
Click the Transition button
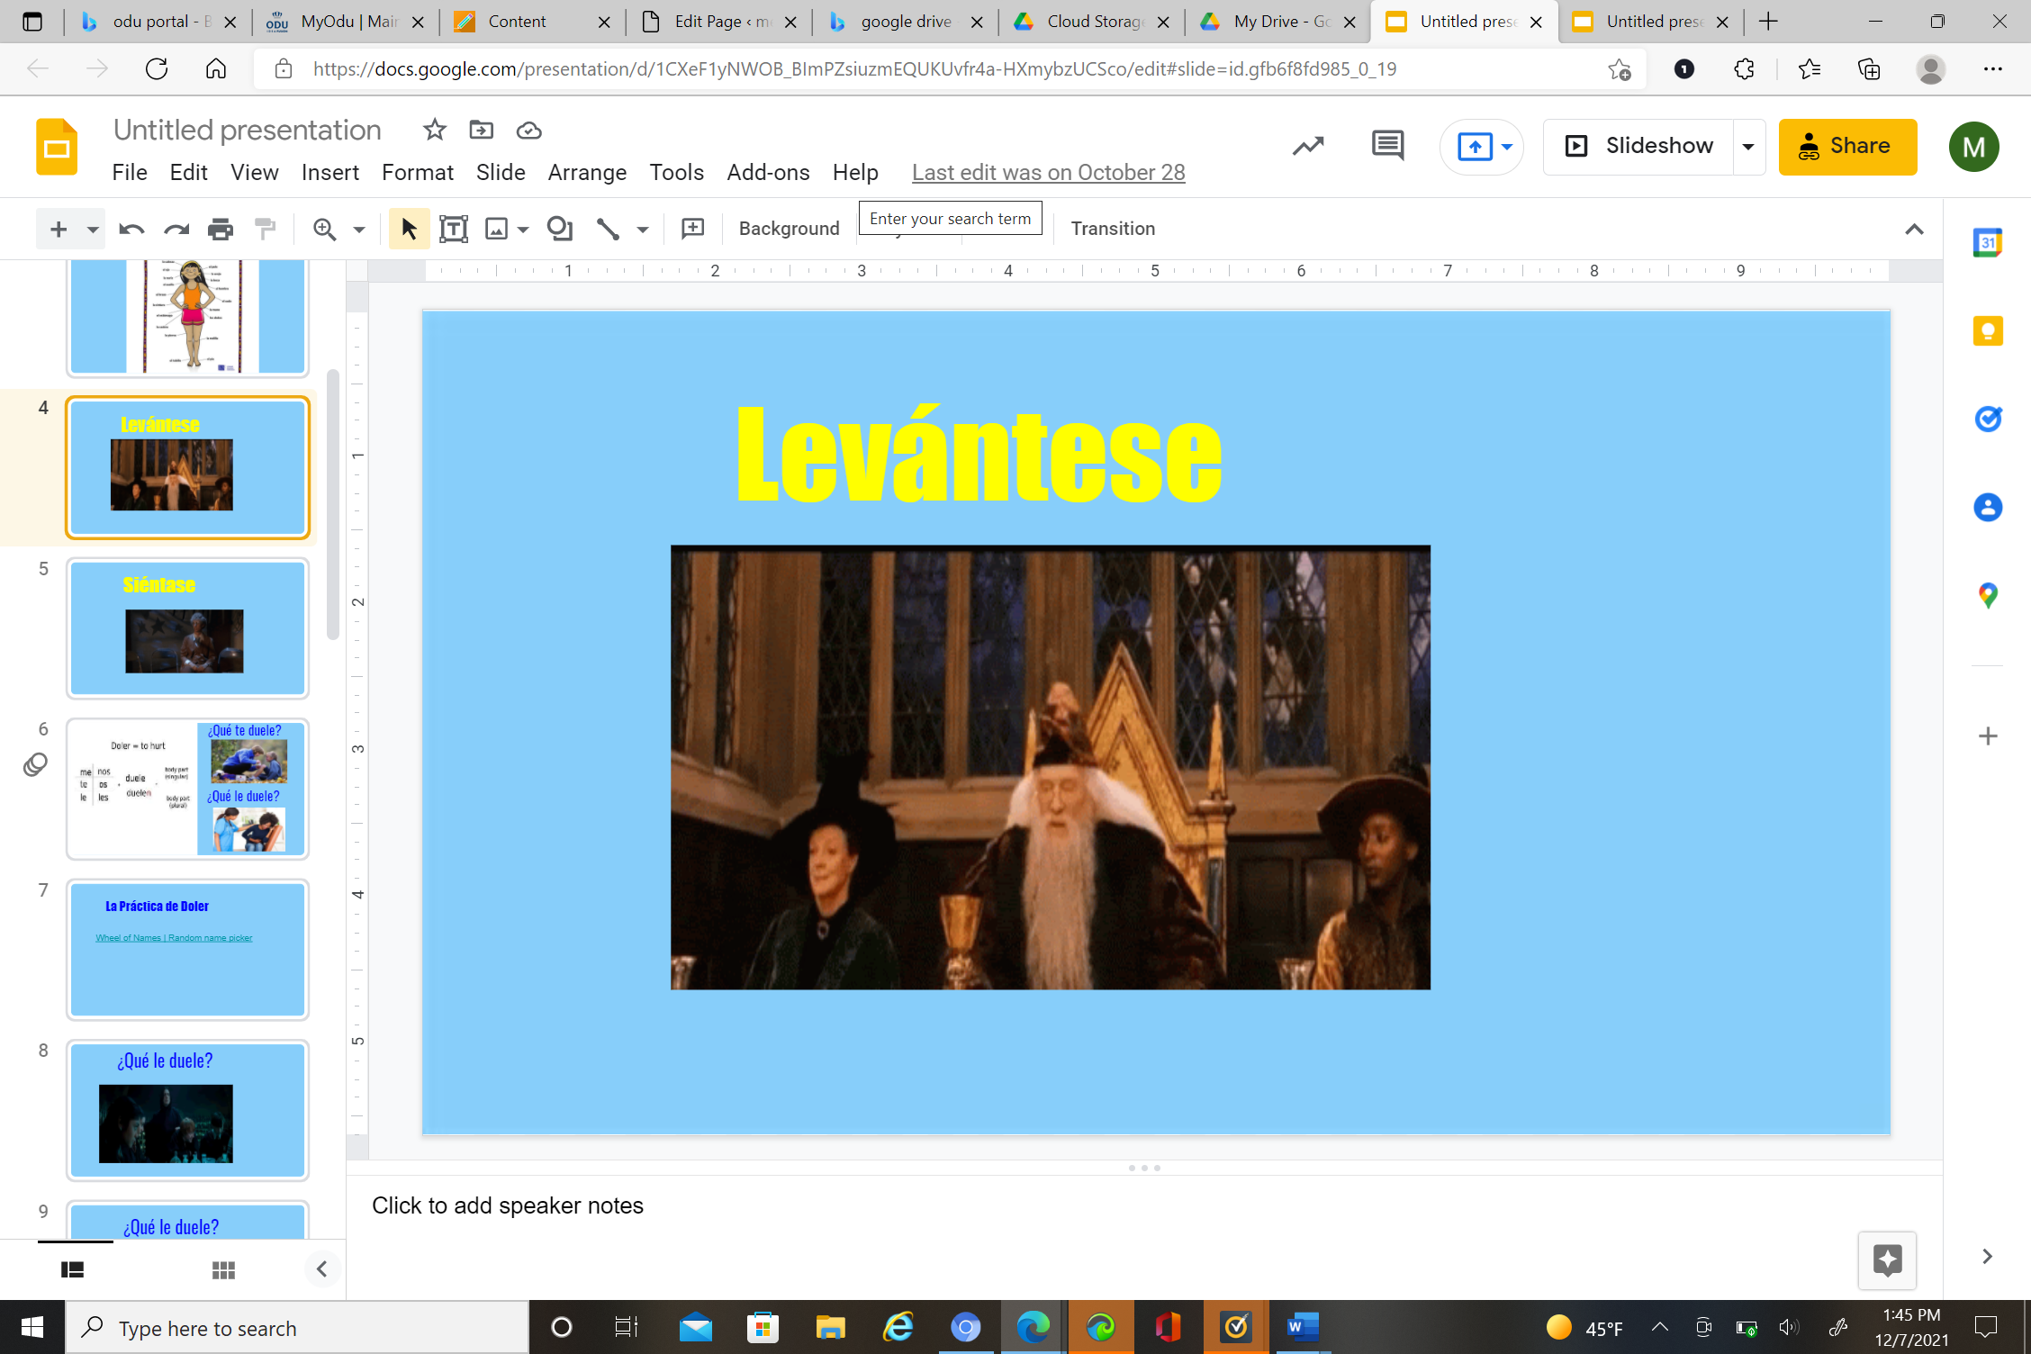(x=1113, y=229)
